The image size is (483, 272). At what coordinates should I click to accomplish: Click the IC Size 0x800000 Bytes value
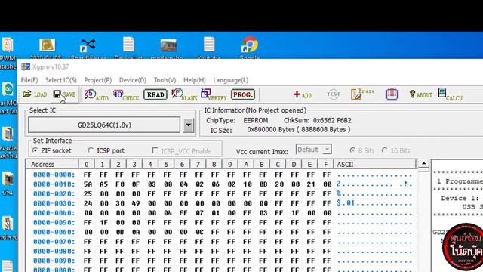pyautogui.click(x=299, y=130)
